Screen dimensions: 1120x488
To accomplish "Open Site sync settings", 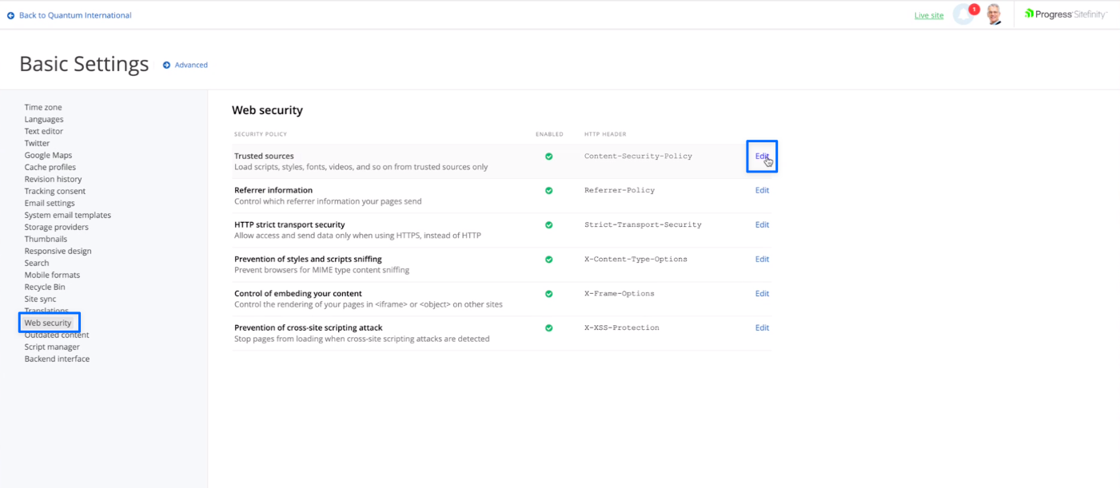I will (40, 300).
